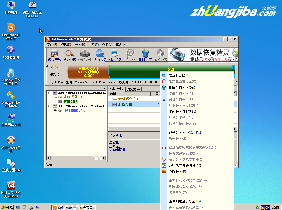The width and height of the screenshot is (282, 210).
Task: Open the 恢复文件 (Recover Files) tool
Action: (85, 54)
